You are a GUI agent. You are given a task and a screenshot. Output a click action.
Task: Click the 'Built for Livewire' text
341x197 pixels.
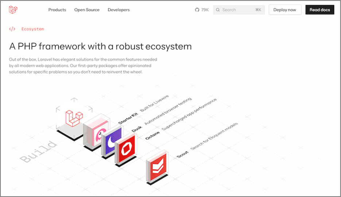[x=154, y=103]
